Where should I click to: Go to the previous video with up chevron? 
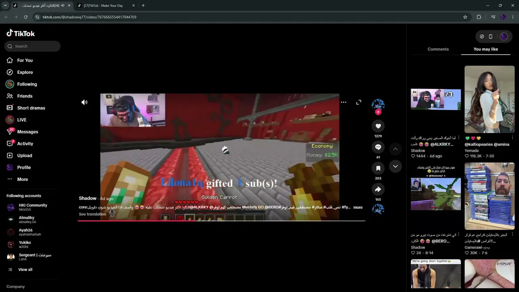click(x=395, y=149)
